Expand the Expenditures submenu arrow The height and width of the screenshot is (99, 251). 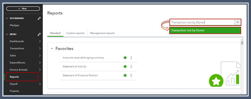tap(40, 63)
